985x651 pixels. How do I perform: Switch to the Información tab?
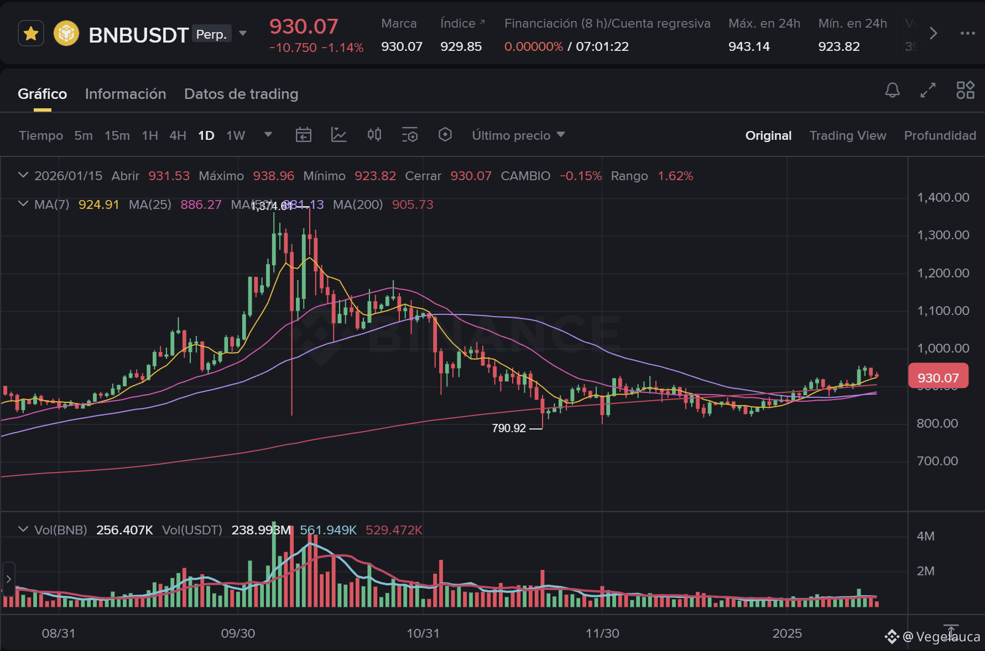coord(126,94)
